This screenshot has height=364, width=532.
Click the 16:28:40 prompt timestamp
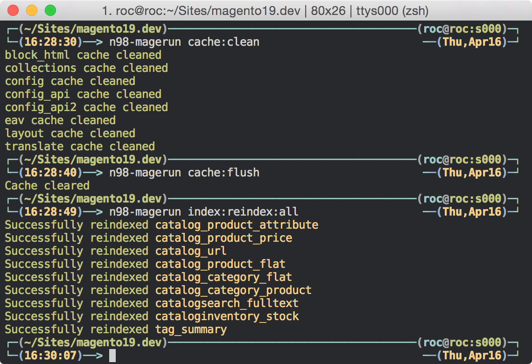coord(50,173)
